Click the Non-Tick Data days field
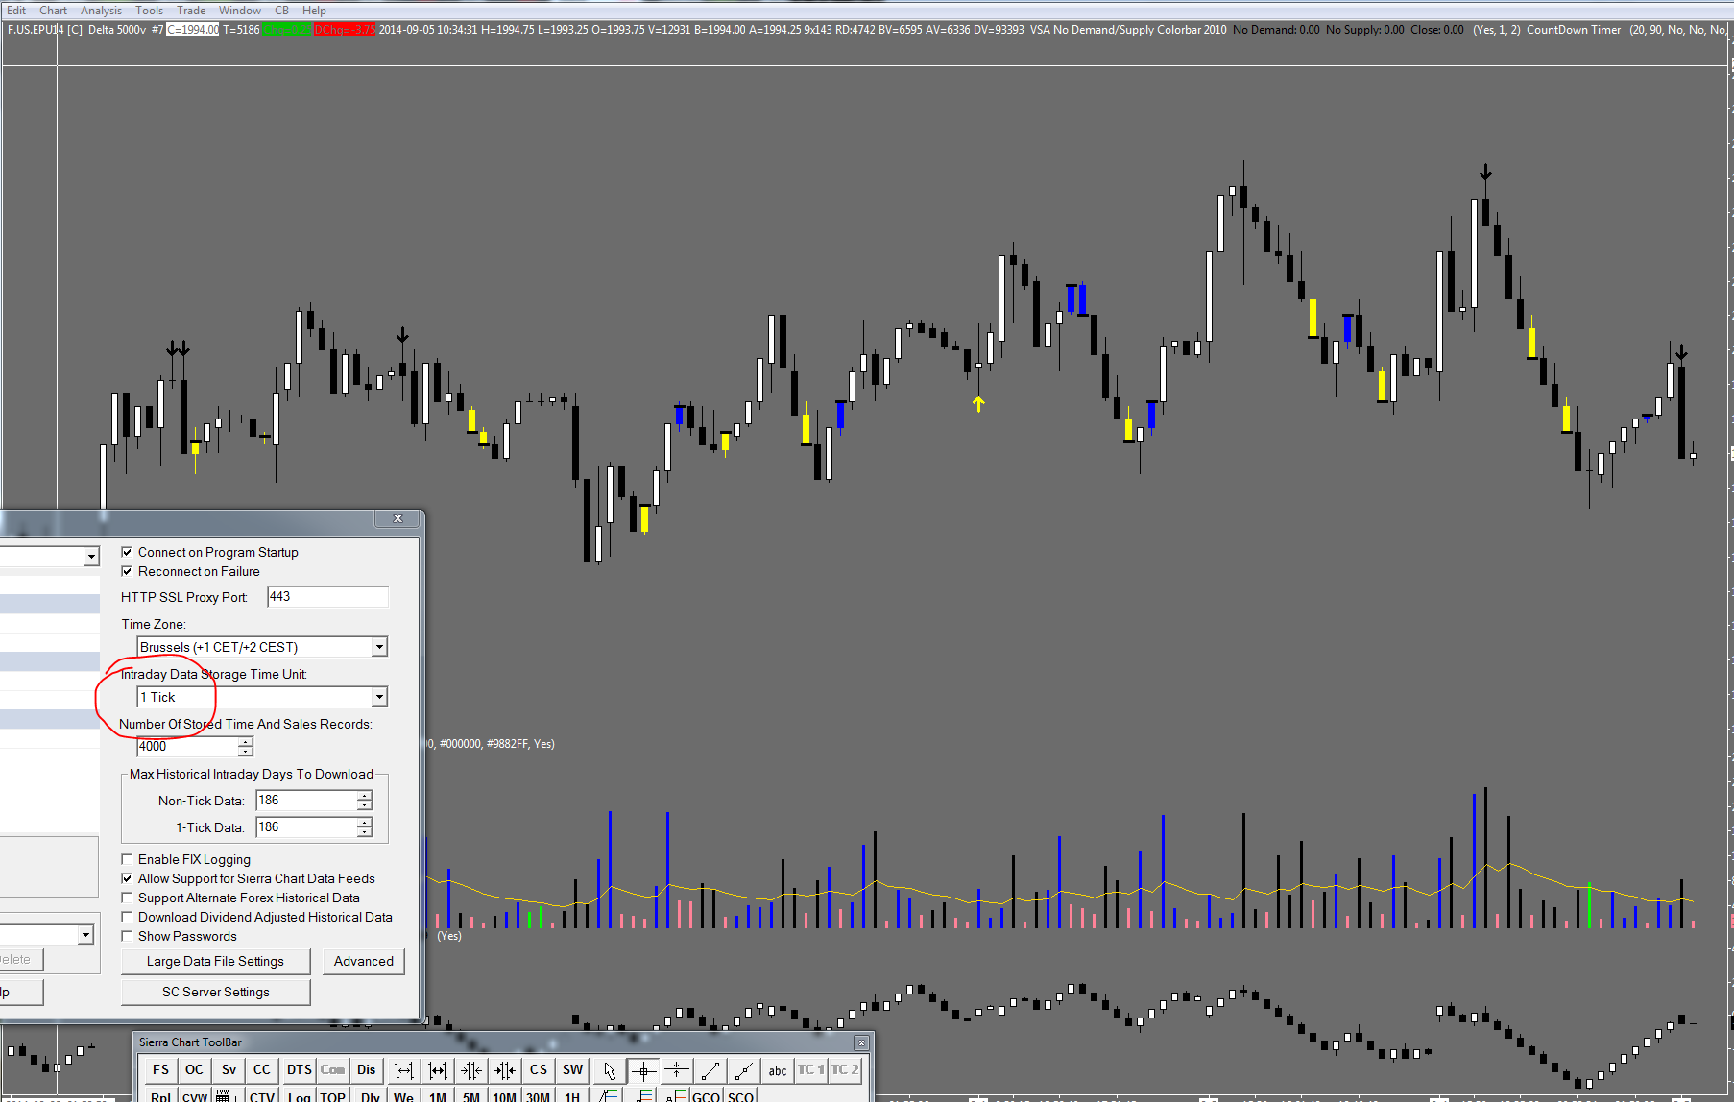Image resolution: width=1734 pixels, height=1102 pixels. pyautogui.click(x=306, y=801)
